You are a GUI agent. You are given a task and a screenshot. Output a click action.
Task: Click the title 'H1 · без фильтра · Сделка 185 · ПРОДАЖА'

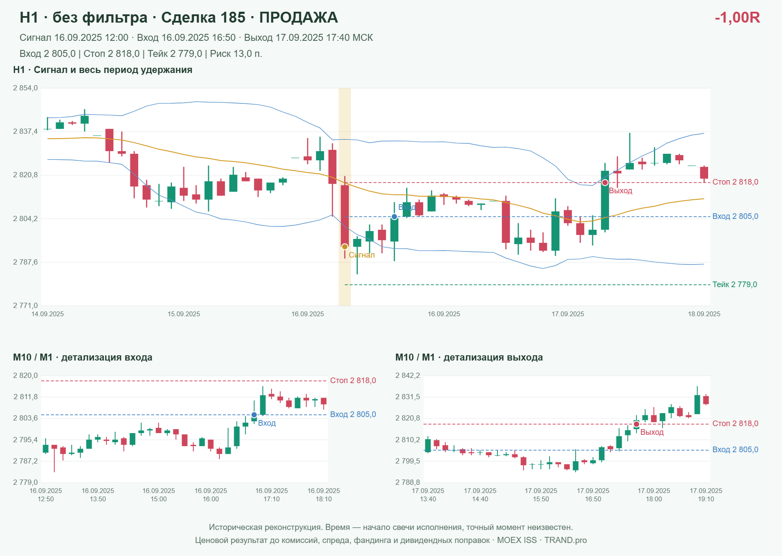pyautogui.click(x=179, y=17)
